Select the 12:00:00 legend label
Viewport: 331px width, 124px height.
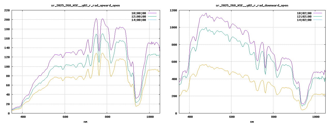tap(139, 17)
